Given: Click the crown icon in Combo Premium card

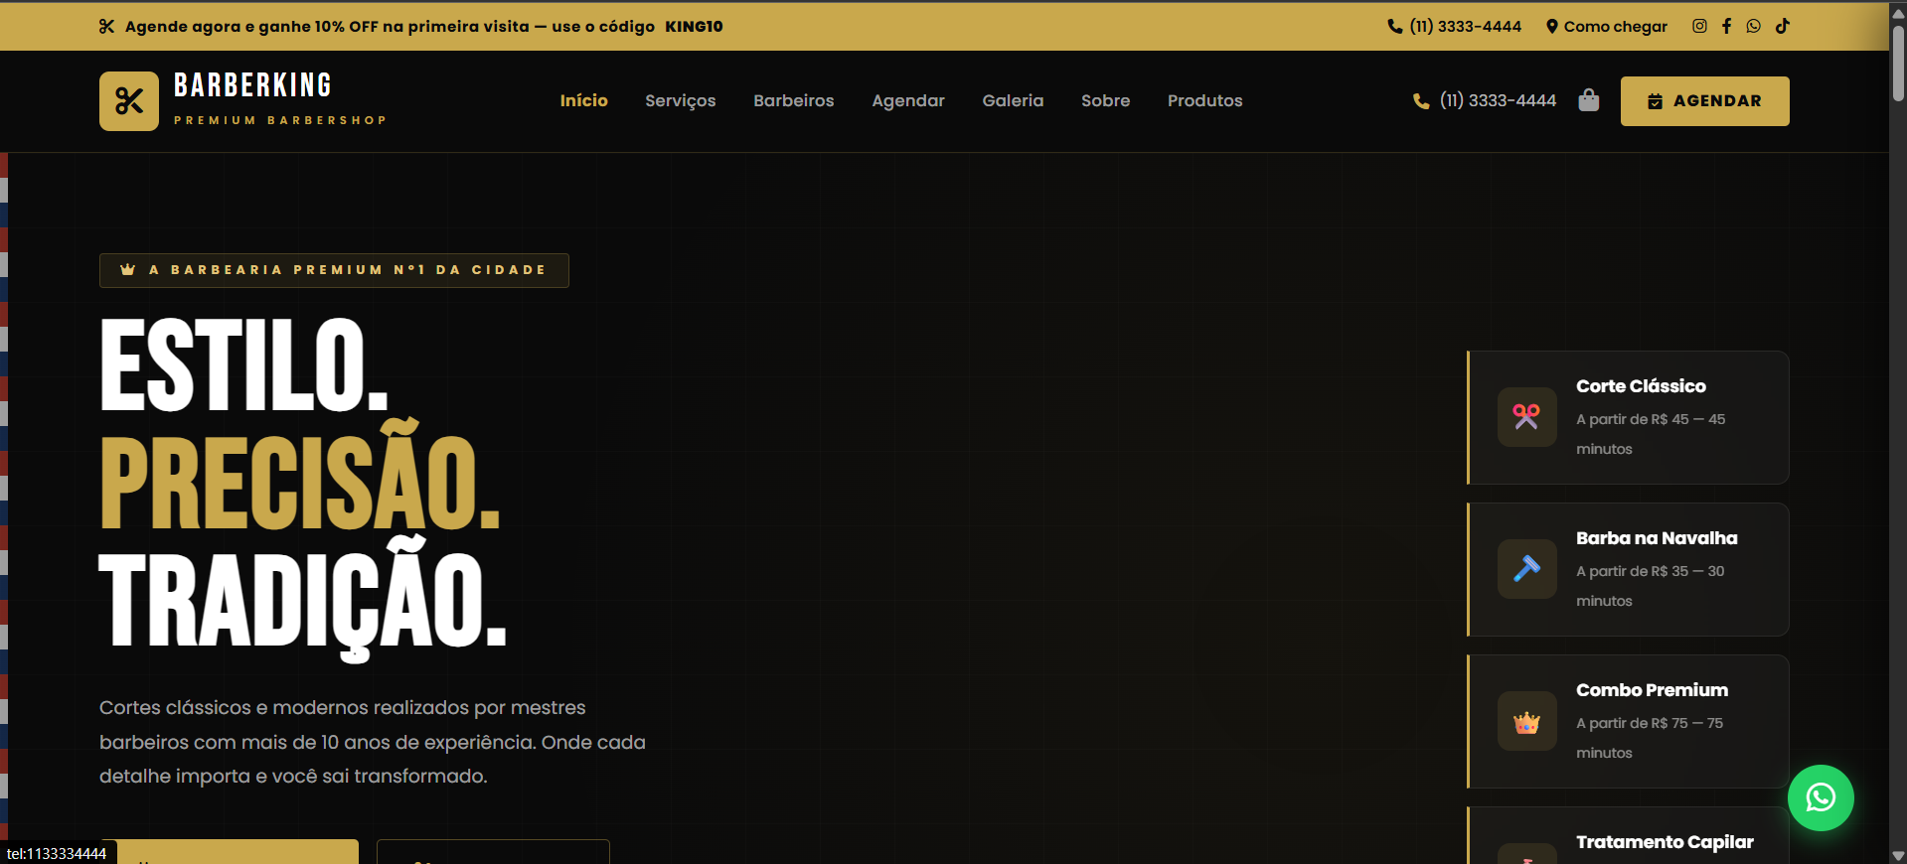Looking at the screenshot, I should coord(1527,721).
